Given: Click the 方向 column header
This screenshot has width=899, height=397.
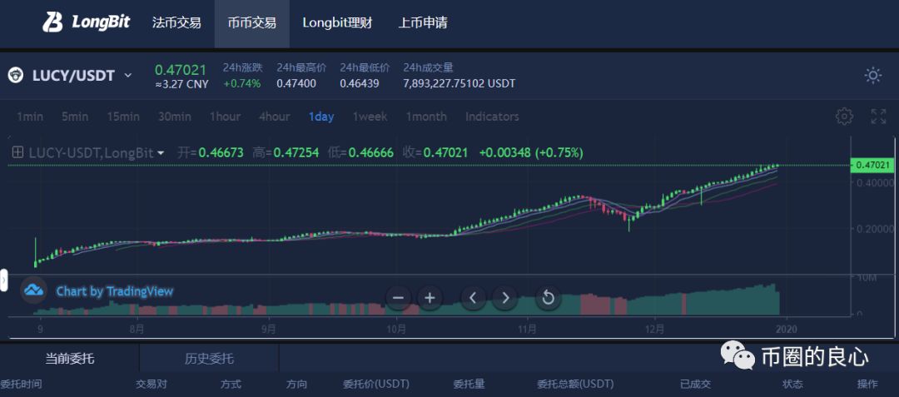Looking at the screenshot, I should coord(296,384).
